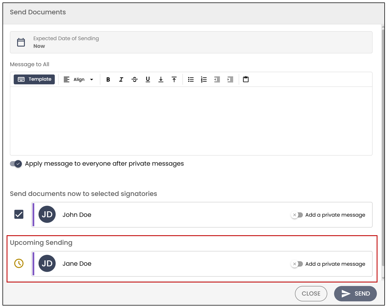Apply bold formatting to message
Screen dimensions: 386x308
[108, 80]
